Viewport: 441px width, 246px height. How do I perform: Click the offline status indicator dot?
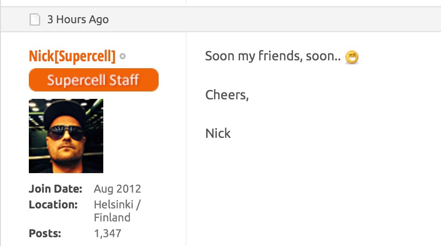click(x=122, y=56)
